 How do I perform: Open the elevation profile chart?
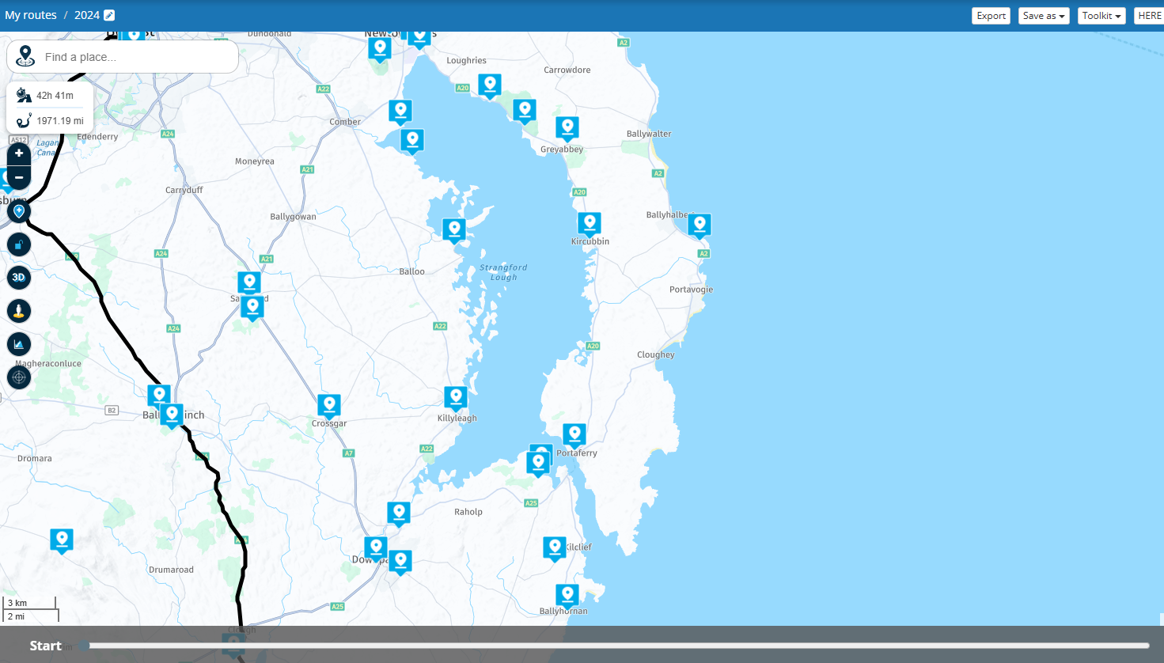tap(19, 344)
